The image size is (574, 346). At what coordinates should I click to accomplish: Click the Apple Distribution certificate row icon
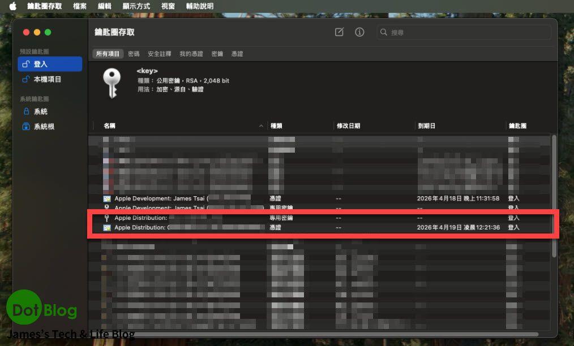[x=106, y=227]
